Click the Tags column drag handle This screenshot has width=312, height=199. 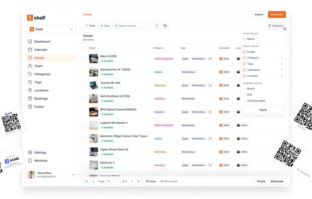pyautogui.click(x=282, y=64)
